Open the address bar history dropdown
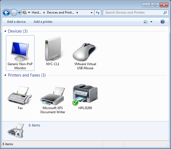171x149 pixels. click(92, 13)
